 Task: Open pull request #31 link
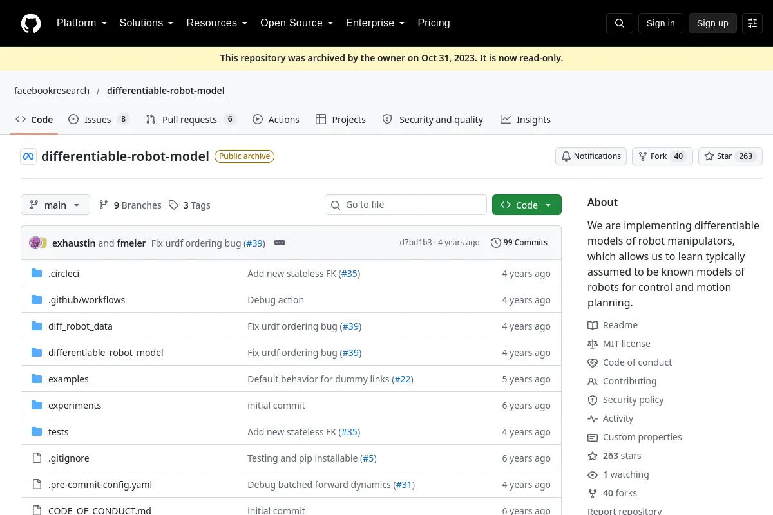click(x=404, y=485)
